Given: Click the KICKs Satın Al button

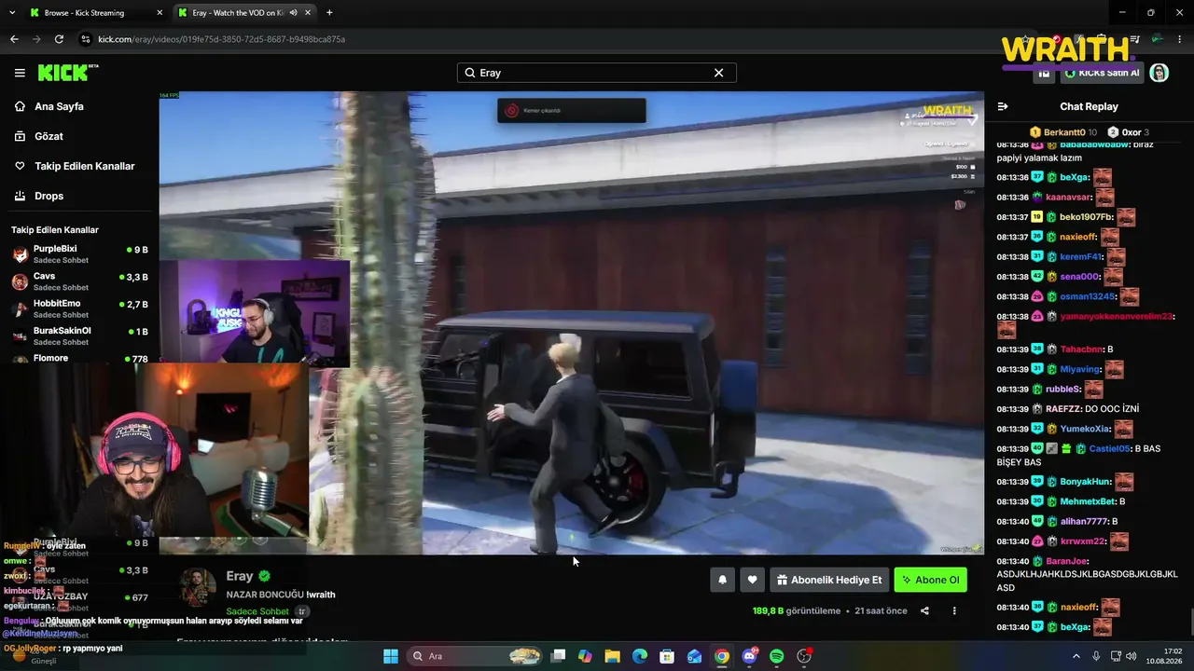Looking at the screenshot, I should 1103,73.
